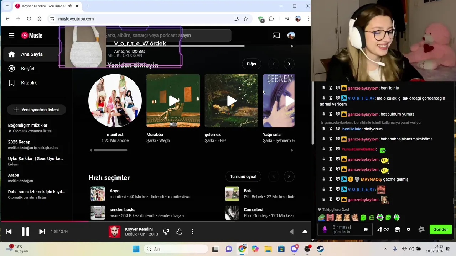The image size is (456, 256).
Task: Pause the playing song
Action: pos(25,231)
